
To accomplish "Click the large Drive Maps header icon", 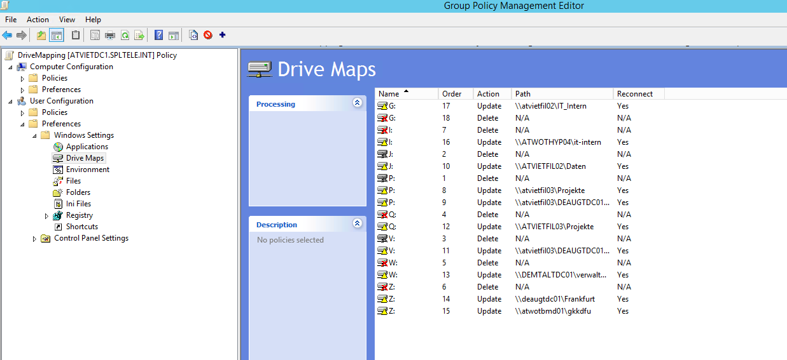I will (x=260, y=69).
